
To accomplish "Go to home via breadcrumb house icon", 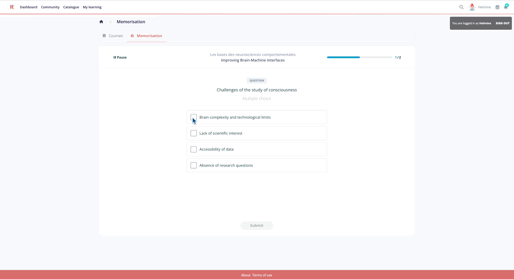I will [x=101, y=22].
